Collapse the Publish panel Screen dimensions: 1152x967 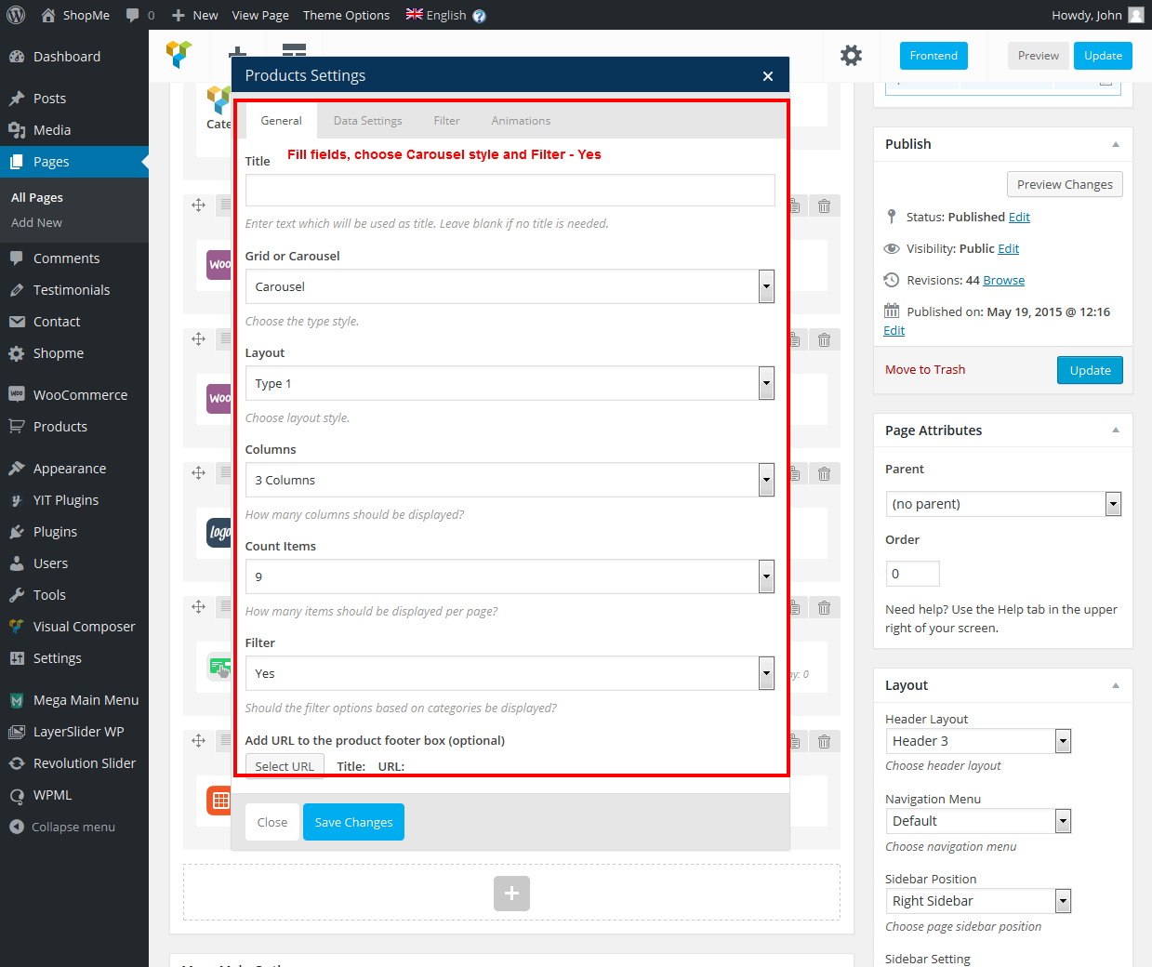(x=1116, y=144)
